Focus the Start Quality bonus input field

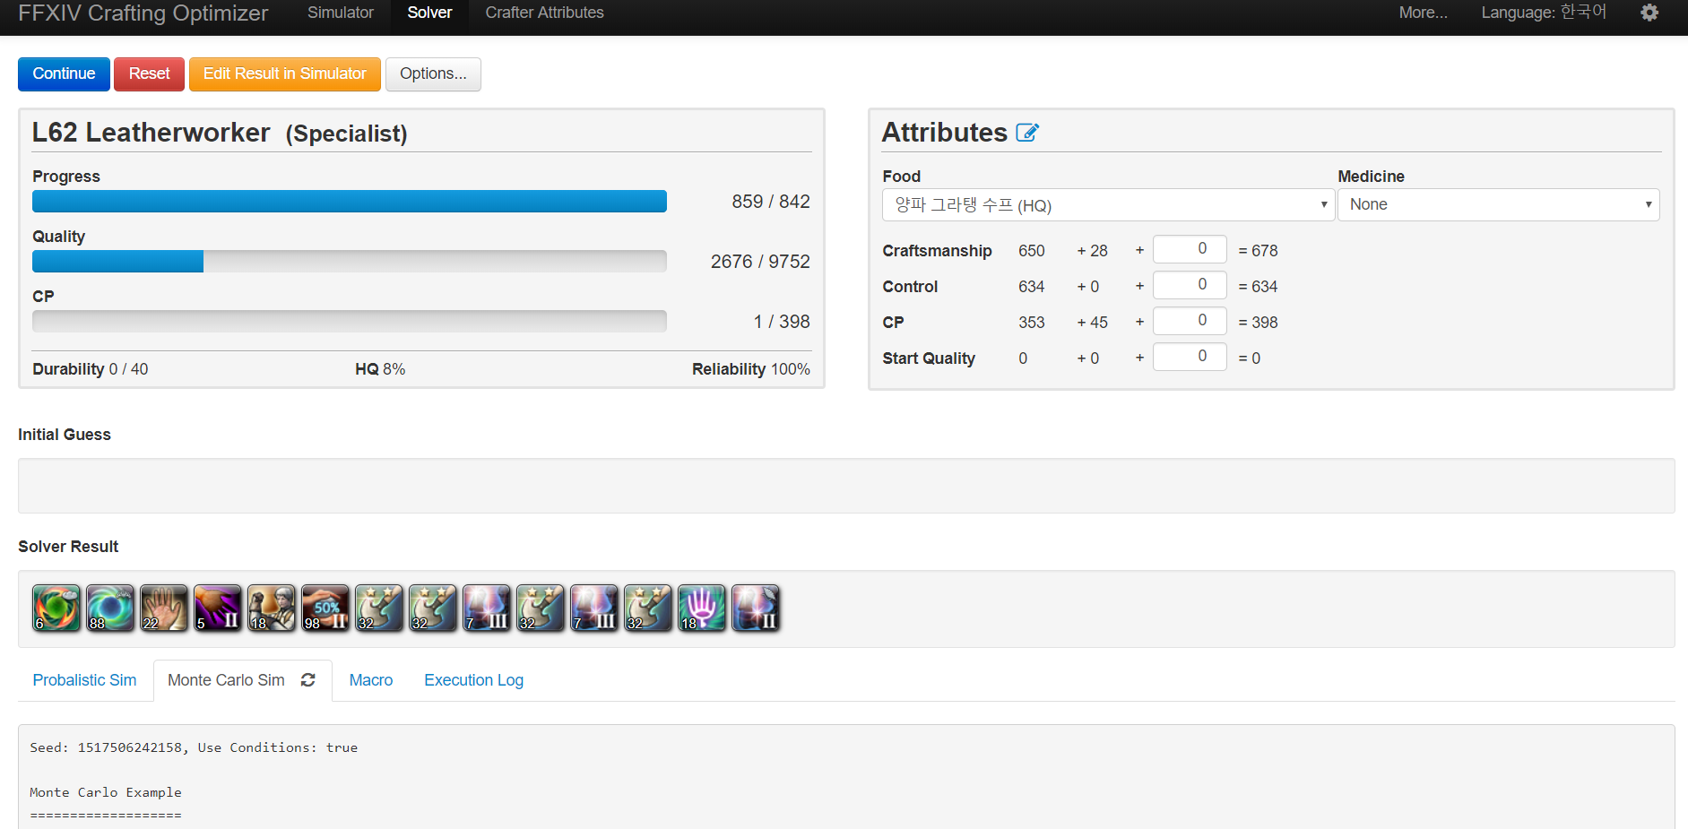point(1190,357)
